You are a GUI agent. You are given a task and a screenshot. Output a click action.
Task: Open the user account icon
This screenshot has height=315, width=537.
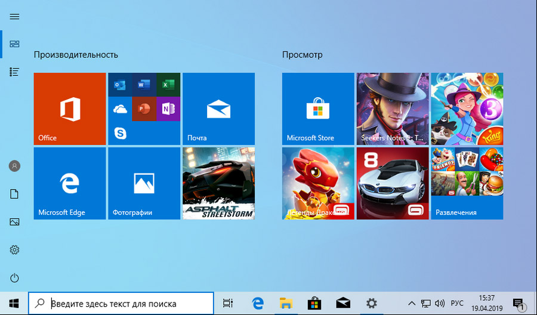coord(14,166)
